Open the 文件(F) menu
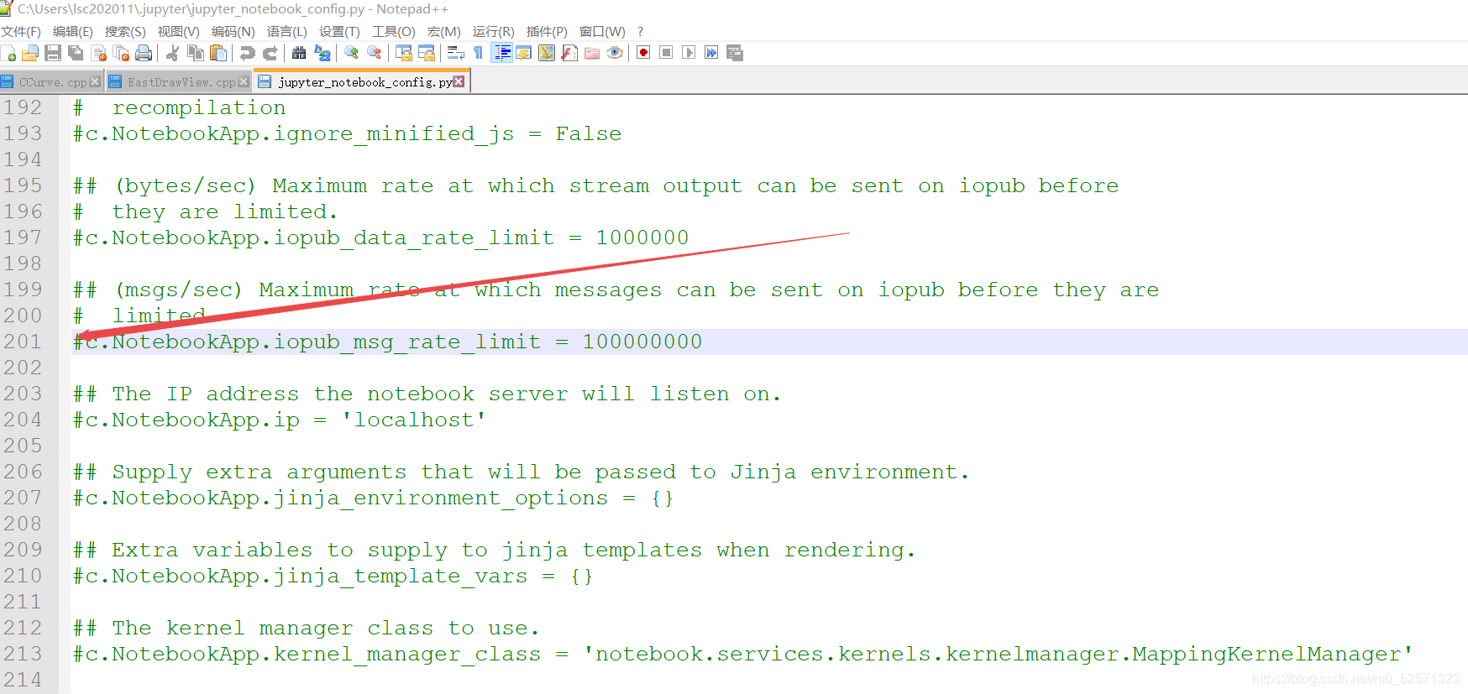 (21, 31)
